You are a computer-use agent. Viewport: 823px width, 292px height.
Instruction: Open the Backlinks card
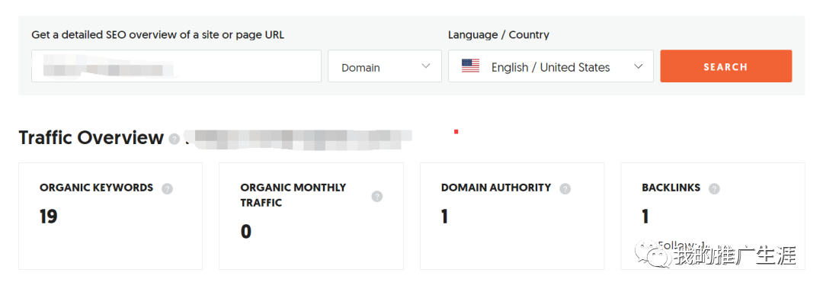pyautogui.click(x=713, y=217)
